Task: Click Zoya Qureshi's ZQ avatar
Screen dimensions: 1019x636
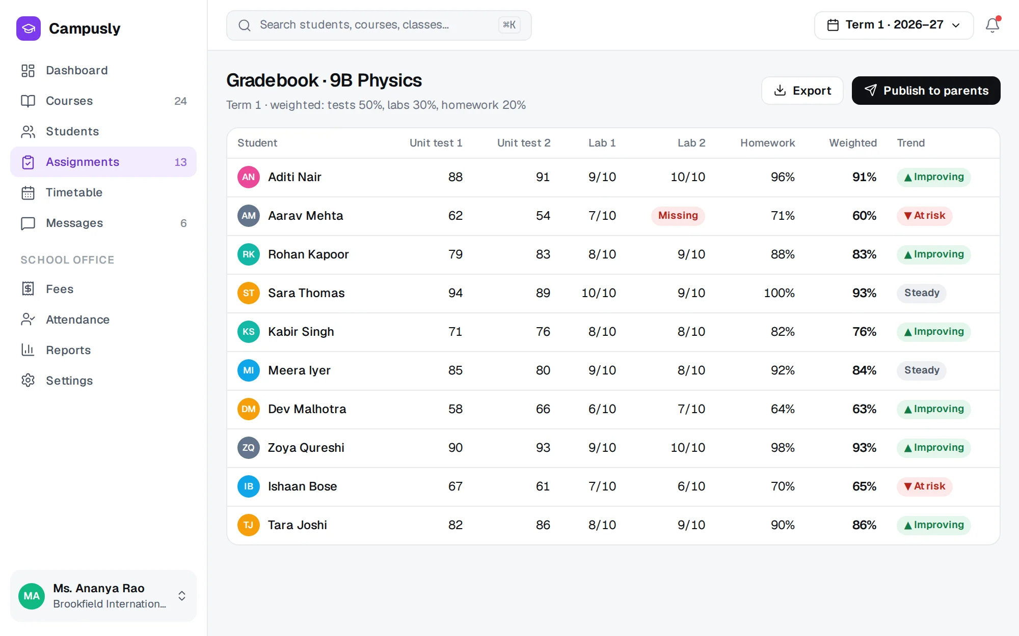Action: 249,448
